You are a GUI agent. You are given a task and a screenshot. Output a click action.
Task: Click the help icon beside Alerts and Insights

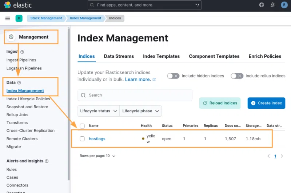coord(47,161)
